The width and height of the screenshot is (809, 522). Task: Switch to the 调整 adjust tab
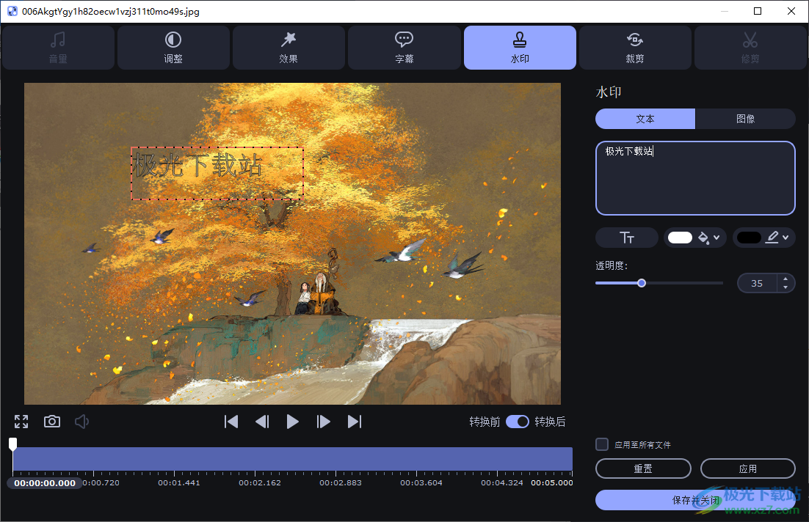[173, 48]
